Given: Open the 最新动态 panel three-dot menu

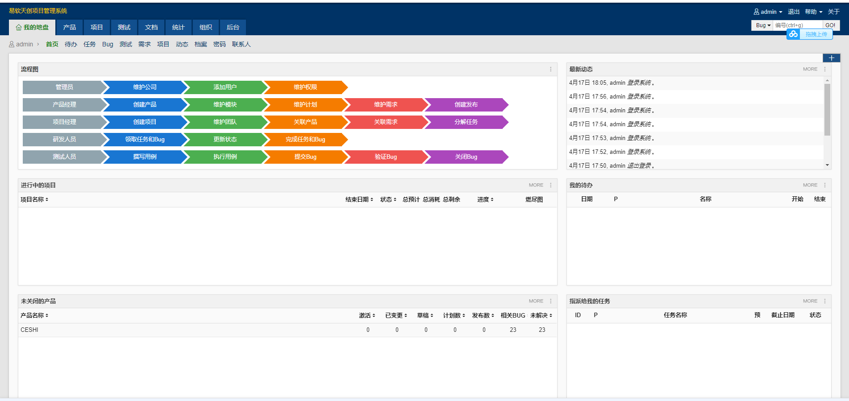Looking at the screenshot, I should tap(824, 69).
